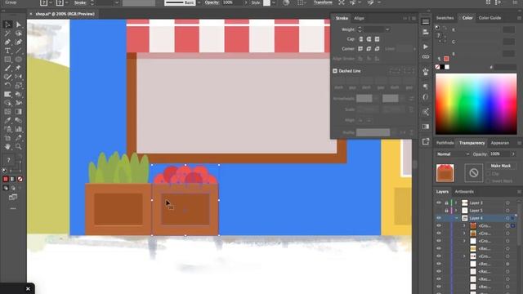Click the Make Mask button
The image size is (523, 294).
501,166
